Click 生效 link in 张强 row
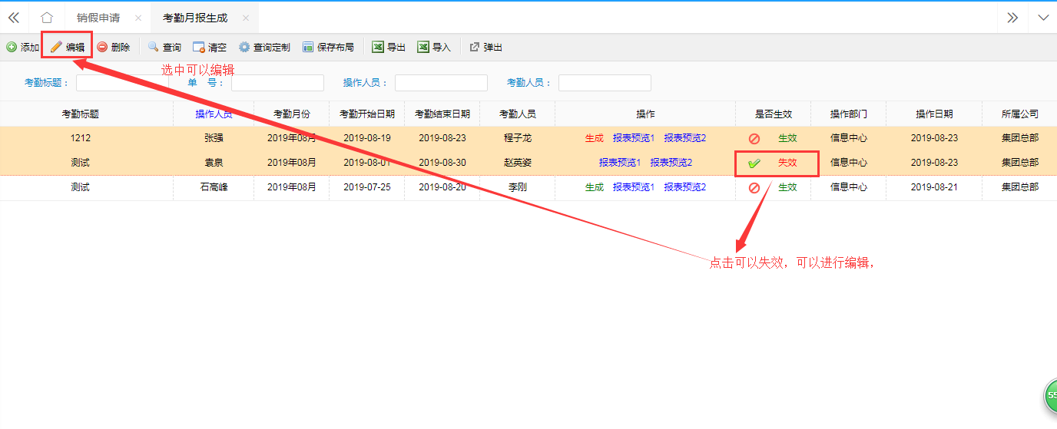This screenshot has height=429, width=1057. [788, 138]
